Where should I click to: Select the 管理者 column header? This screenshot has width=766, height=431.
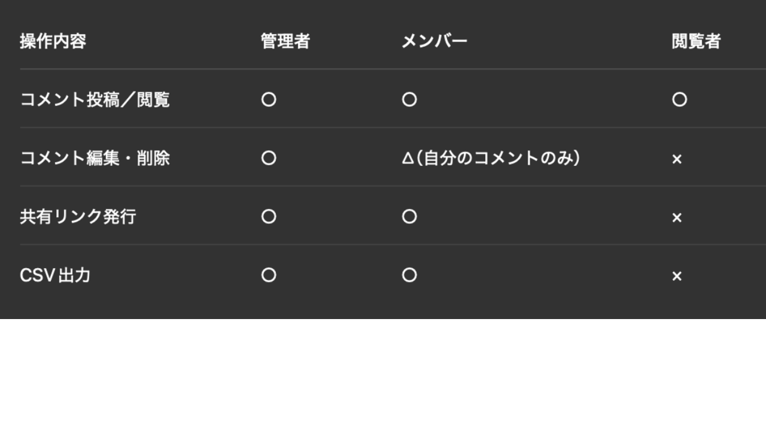(285, 41)
